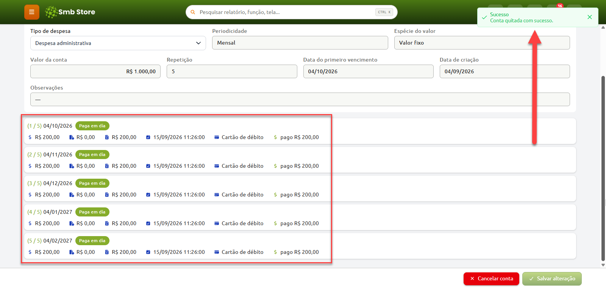Viewport: 606px width, 289px height.
Task: Click calendar check icon in installment 2/5
Action: (x=148, y=166)
